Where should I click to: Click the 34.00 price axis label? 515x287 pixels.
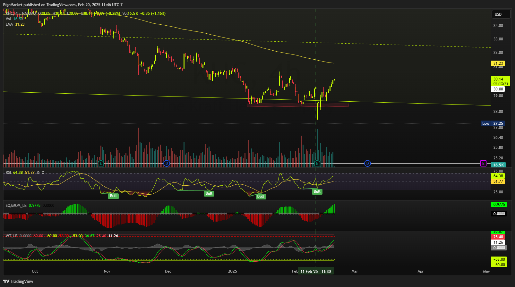point(498,26)
